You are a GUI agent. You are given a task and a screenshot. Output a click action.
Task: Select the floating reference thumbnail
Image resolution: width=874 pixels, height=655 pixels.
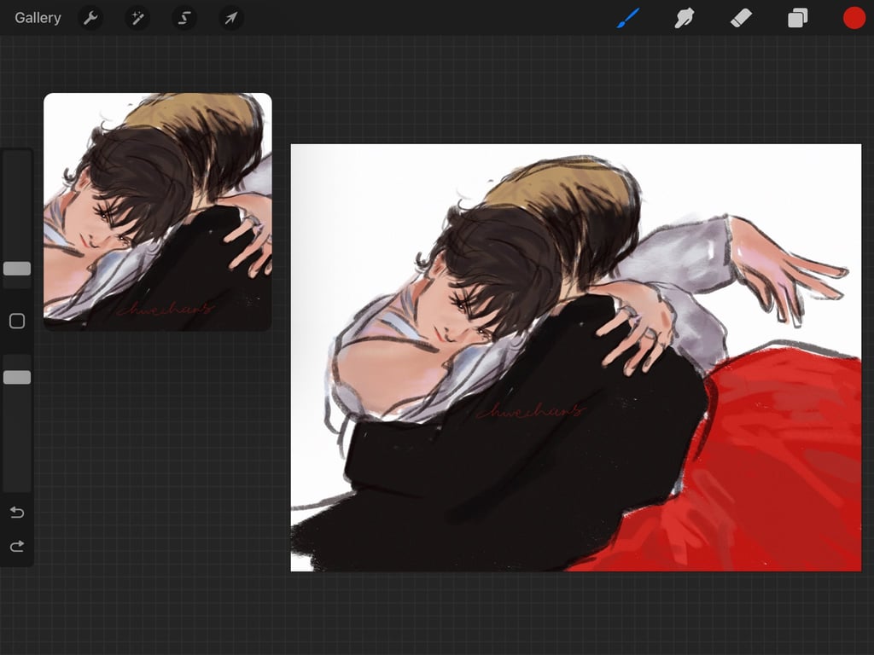[x=158, y=212]
